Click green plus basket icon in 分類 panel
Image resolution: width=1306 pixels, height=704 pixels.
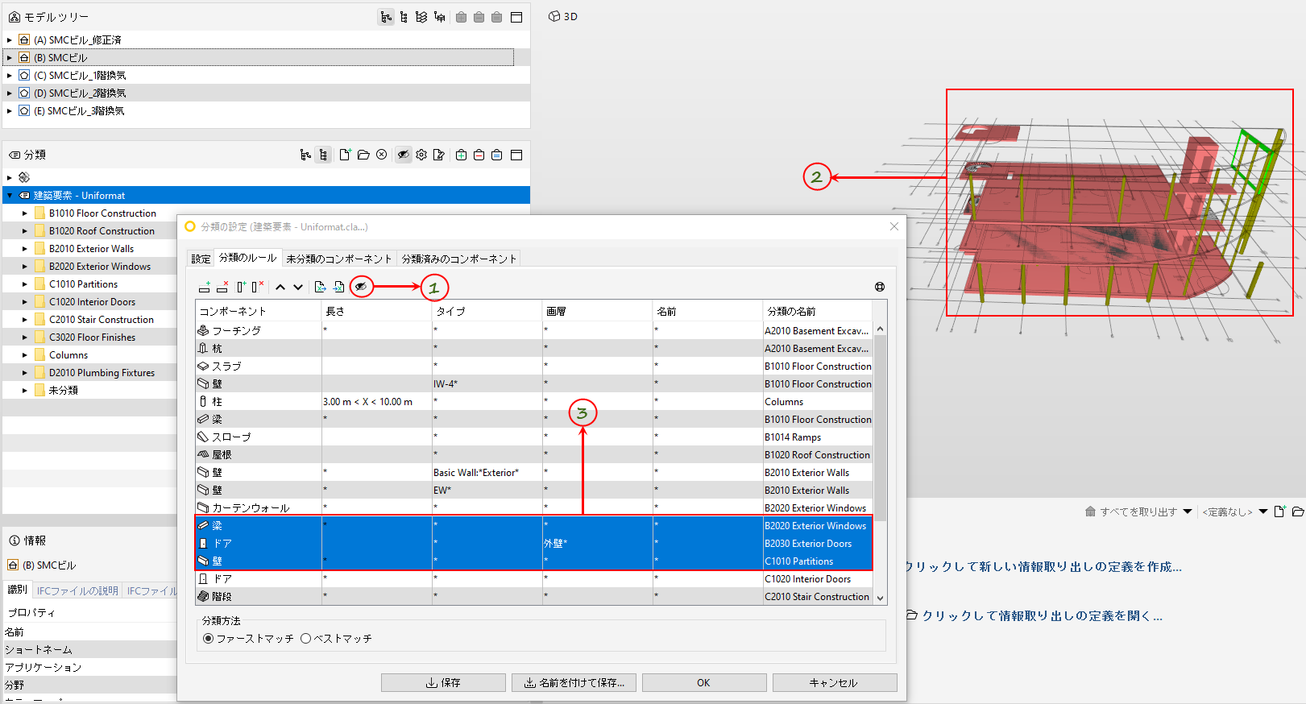(x=461, y=155)
